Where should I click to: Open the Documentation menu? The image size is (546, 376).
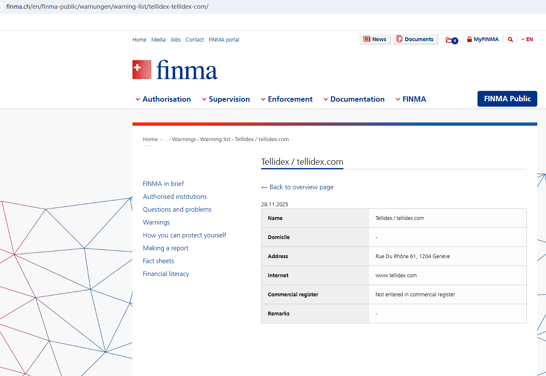point(354,99)
